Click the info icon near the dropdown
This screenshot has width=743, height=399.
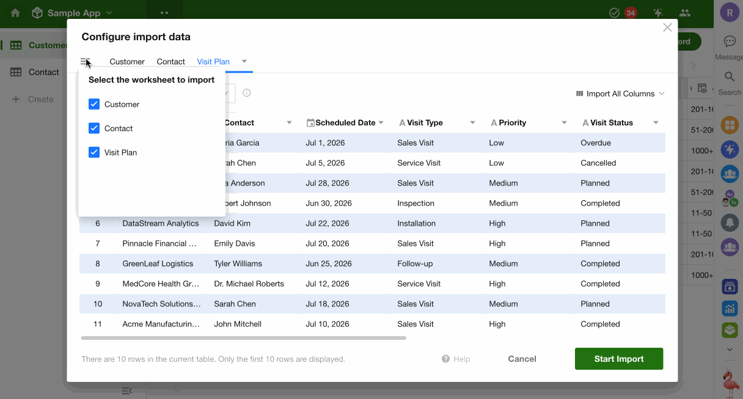(x=247, y=93)
